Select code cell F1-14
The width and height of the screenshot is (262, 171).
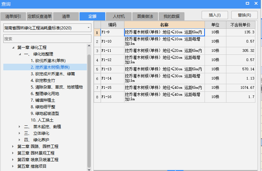113,78
